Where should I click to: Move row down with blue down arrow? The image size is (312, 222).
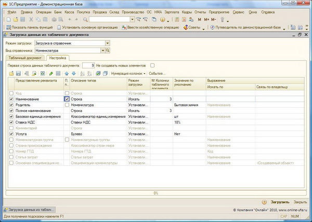[x=74, y=74]
